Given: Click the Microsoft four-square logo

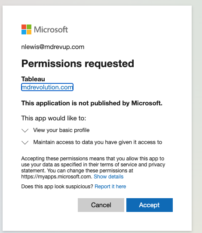Looking at the screenshot, I should point(26,29).
